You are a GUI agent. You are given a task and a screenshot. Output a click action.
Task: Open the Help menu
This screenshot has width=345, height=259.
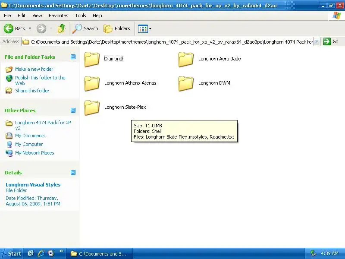(97, 16)
